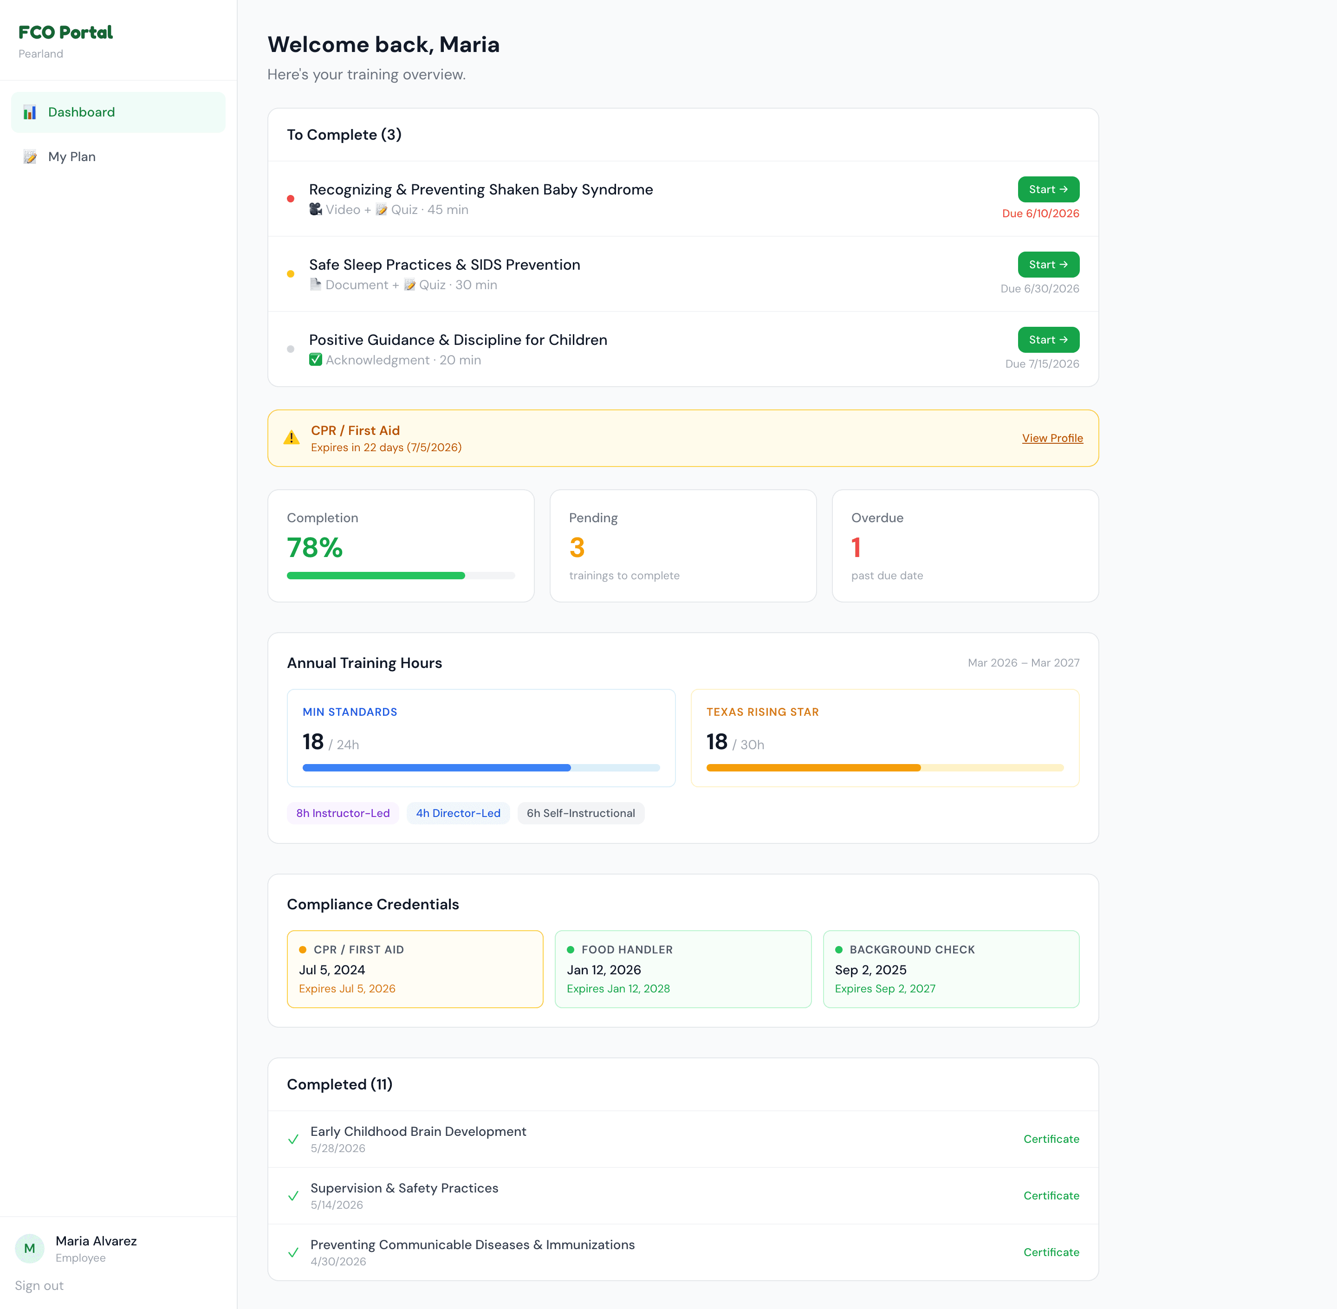Click yellow status dot for Safe Sleep Practices
The height and width of the screenshot is (1309, 1337).
(x=291, y=273)
